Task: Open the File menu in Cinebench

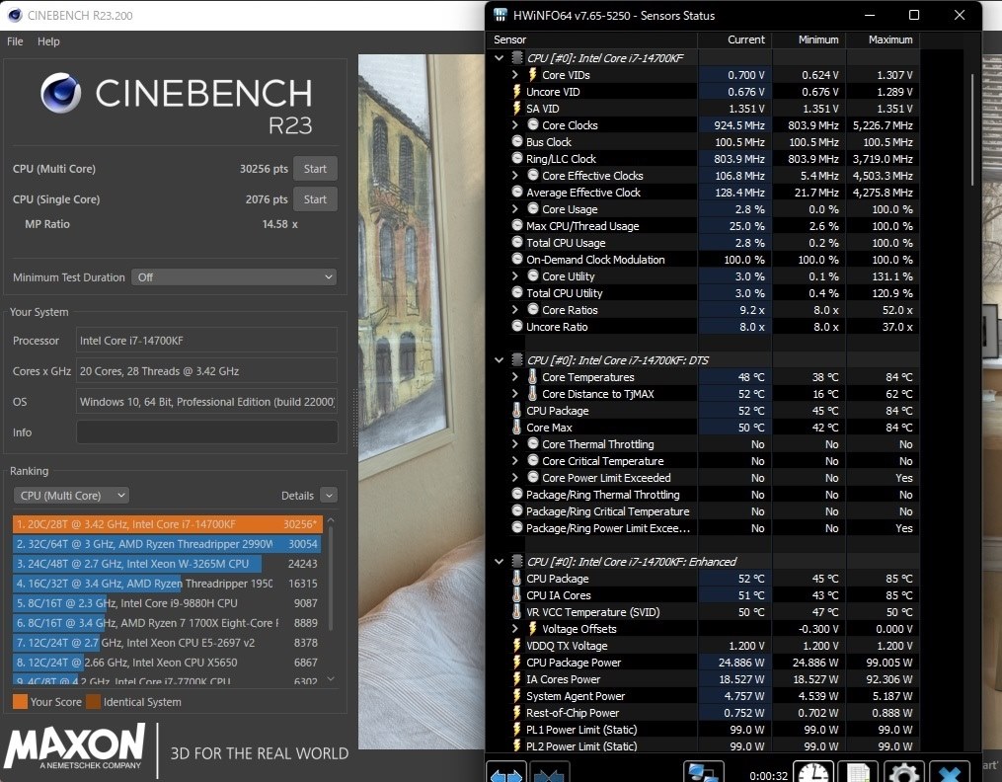Action: click(x=15, y=40)
